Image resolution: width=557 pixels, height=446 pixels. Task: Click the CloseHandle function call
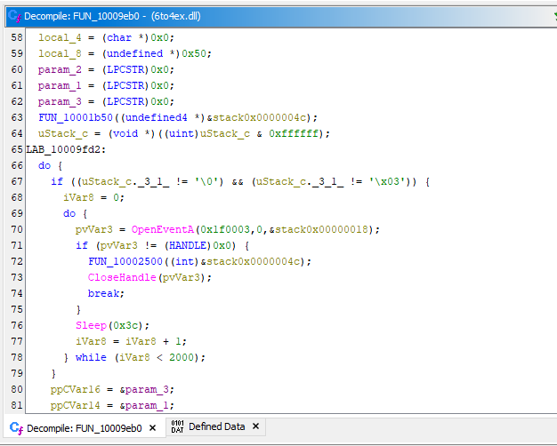tap(123, 277)
